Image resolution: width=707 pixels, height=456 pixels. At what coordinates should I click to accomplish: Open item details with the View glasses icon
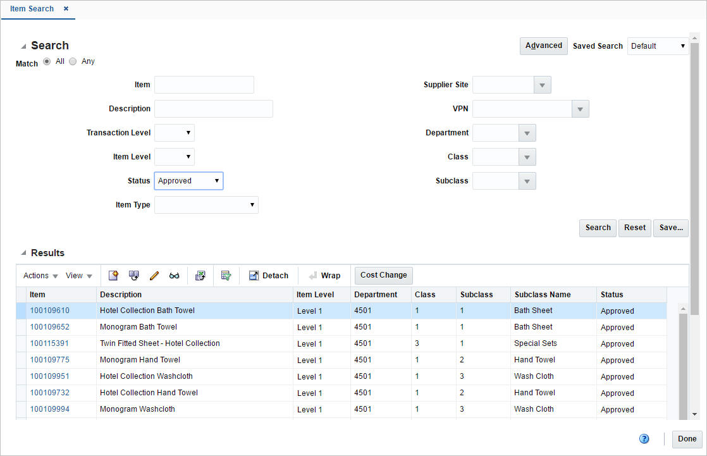(174, 275)
